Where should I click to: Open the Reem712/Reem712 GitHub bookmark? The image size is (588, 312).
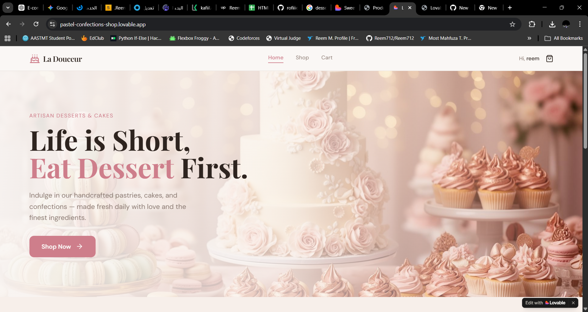[x=390, y=38]
